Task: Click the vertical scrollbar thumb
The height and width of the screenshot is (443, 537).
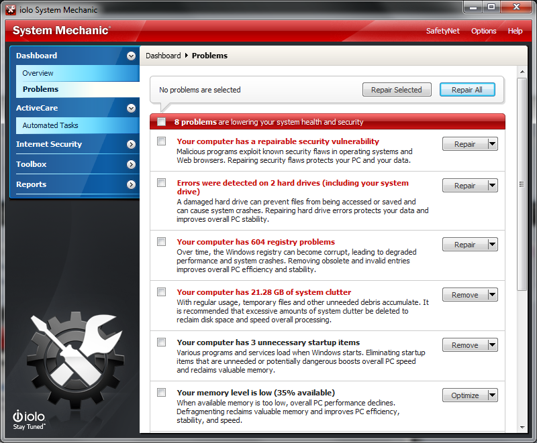Action: (x=522, y=184)
